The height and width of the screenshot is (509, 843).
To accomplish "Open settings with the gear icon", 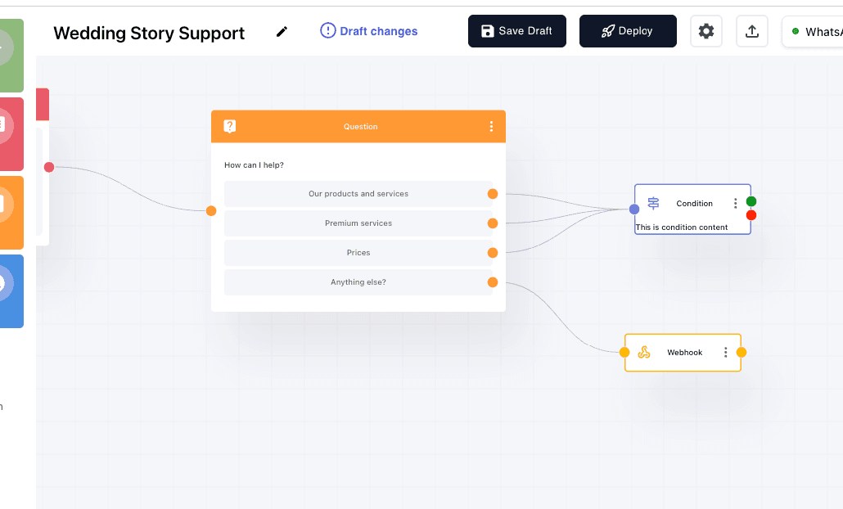I will click(706, 31).
